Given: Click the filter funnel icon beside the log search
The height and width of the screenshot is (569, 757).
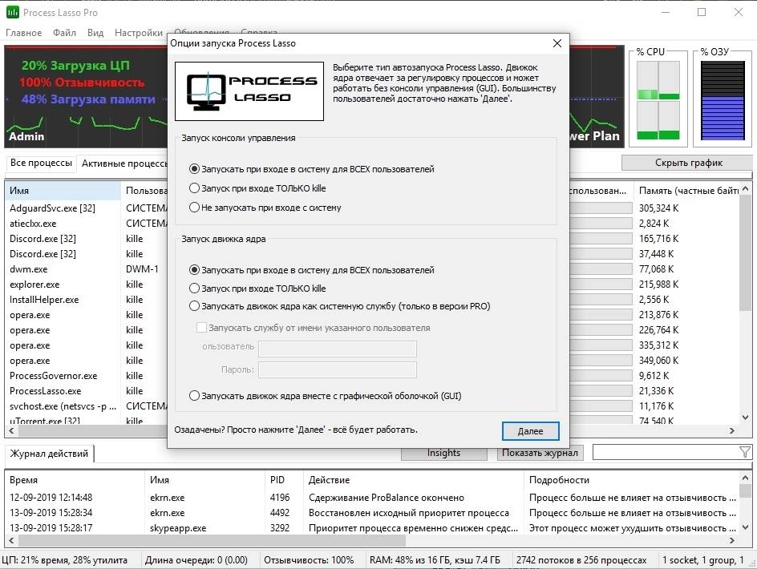Looking at the screenshot, I should coord(744,452).
